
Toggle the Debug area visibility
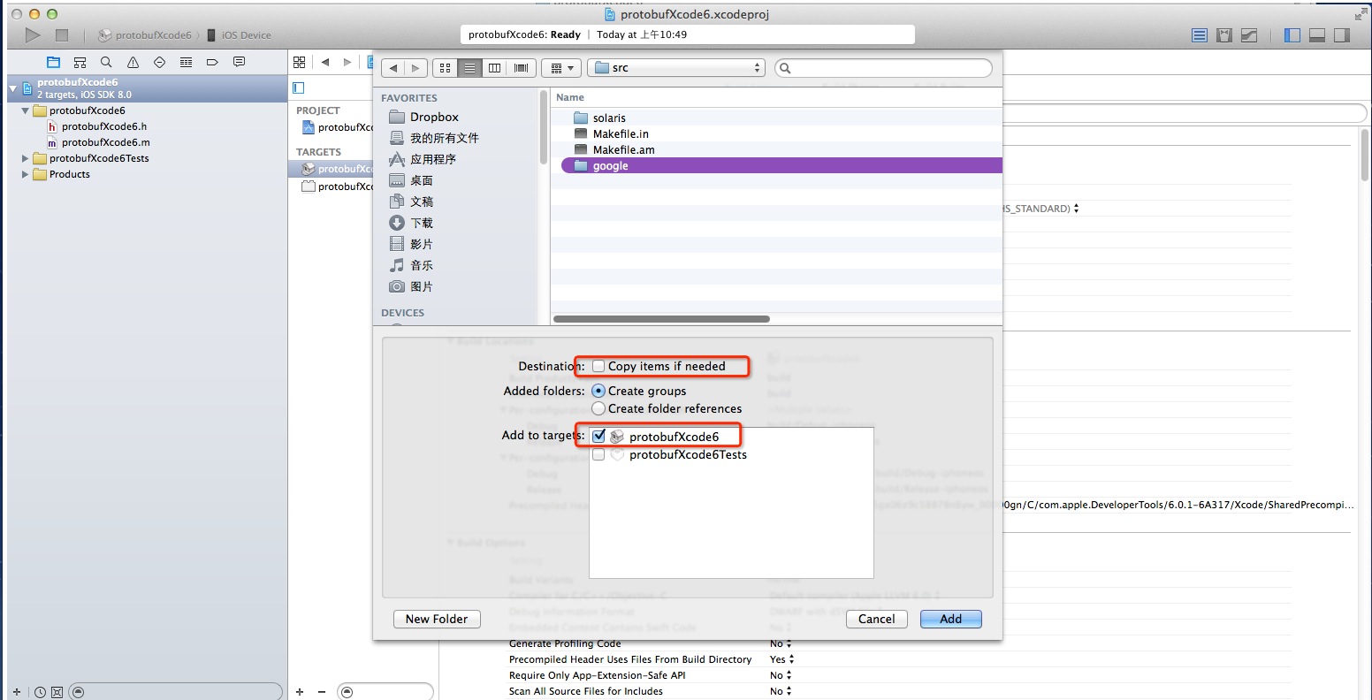(x=1317, y=35)
